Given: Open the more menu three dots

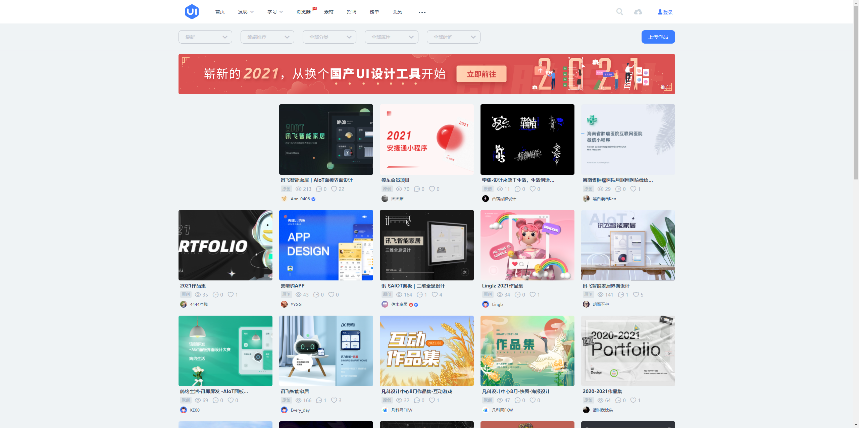Looking at the screenshot, I should [422, 12].
